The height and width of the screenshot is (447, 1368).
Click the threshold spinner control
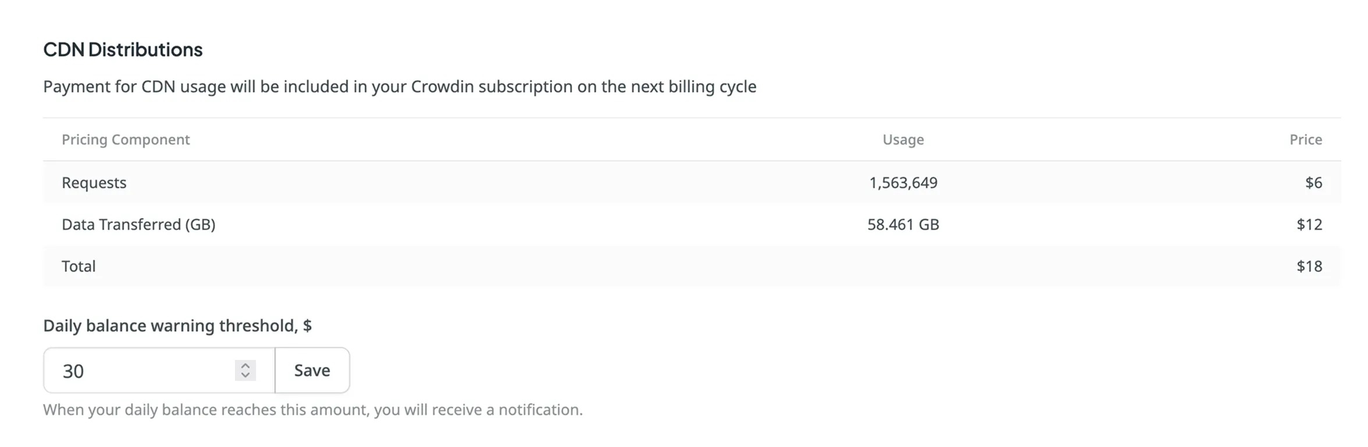[x=245, y=370]
